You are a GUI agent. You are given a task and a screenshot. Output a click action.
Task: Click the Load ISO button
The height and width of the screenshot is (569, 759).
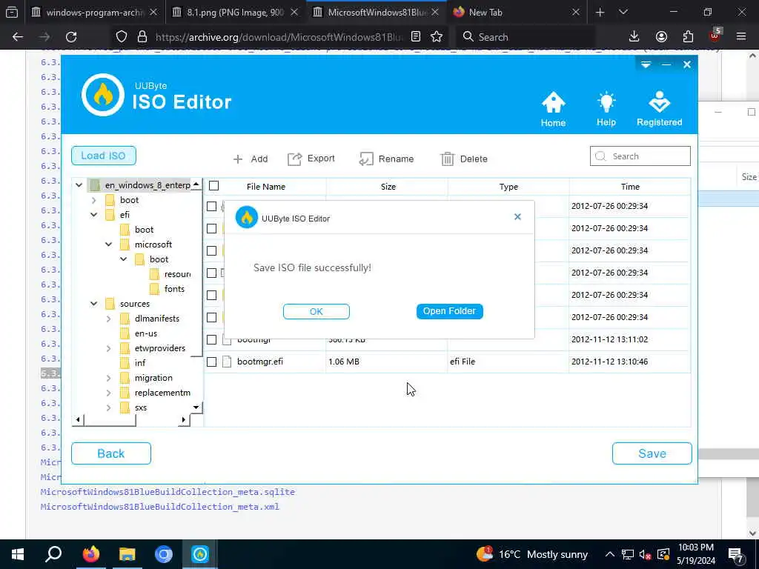point(104,156)
